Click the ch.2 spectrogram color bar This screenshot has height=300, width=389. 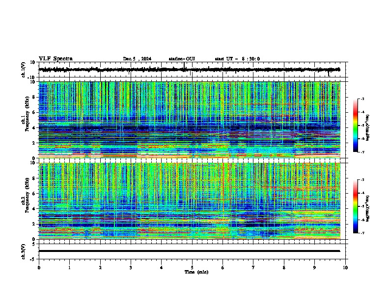tap(356, 206)
